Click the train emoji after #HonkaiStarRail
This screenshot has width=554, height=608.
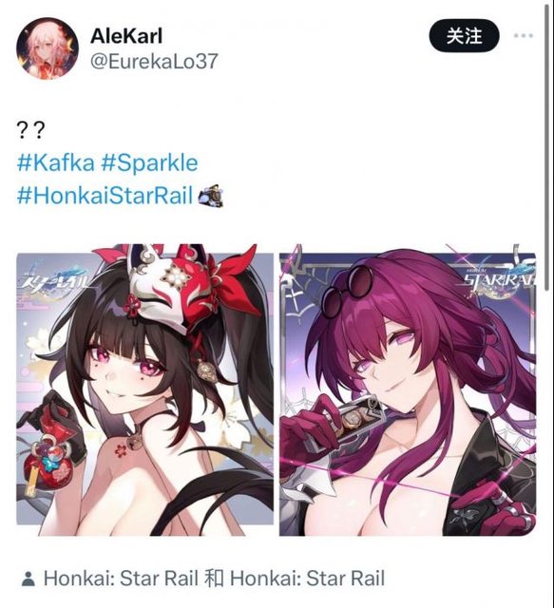(x=211, y=196)
